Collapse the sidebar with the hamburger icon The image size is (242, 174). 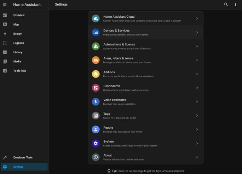pos(5,4)
